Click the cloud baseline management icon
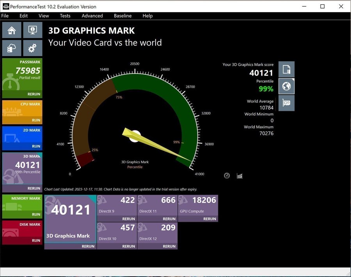351x277 pixels. [12, 48]
